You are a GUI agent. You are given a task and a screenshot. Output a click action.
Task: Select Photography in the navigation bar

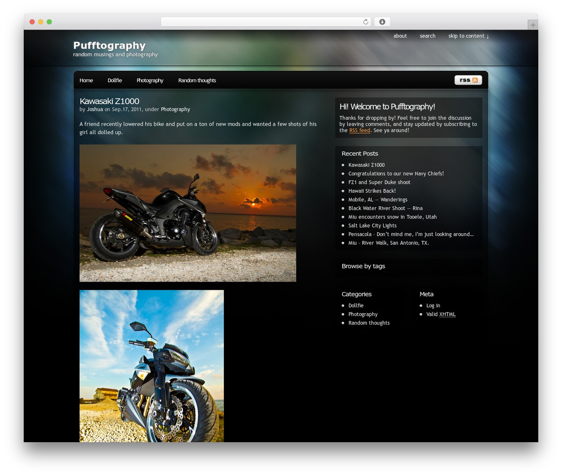click(150, 80)
